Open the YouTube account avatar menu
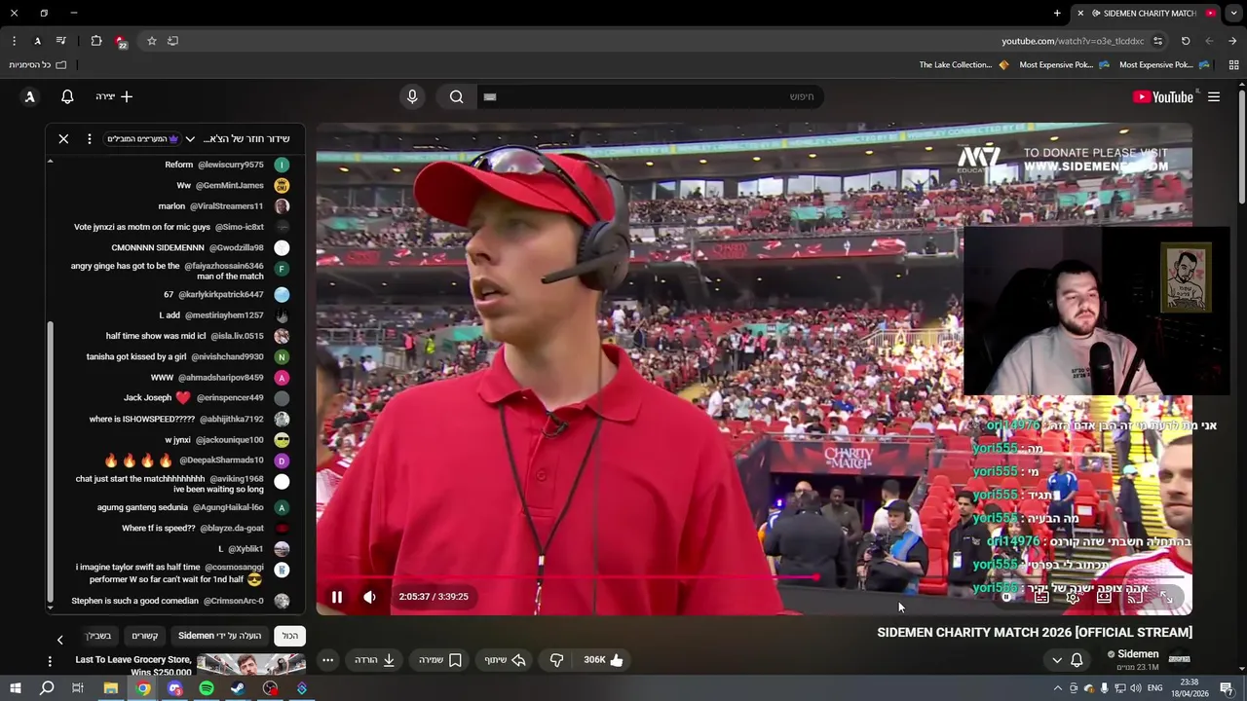Viewport: 1247px width, 701px height. coord(30,96)
